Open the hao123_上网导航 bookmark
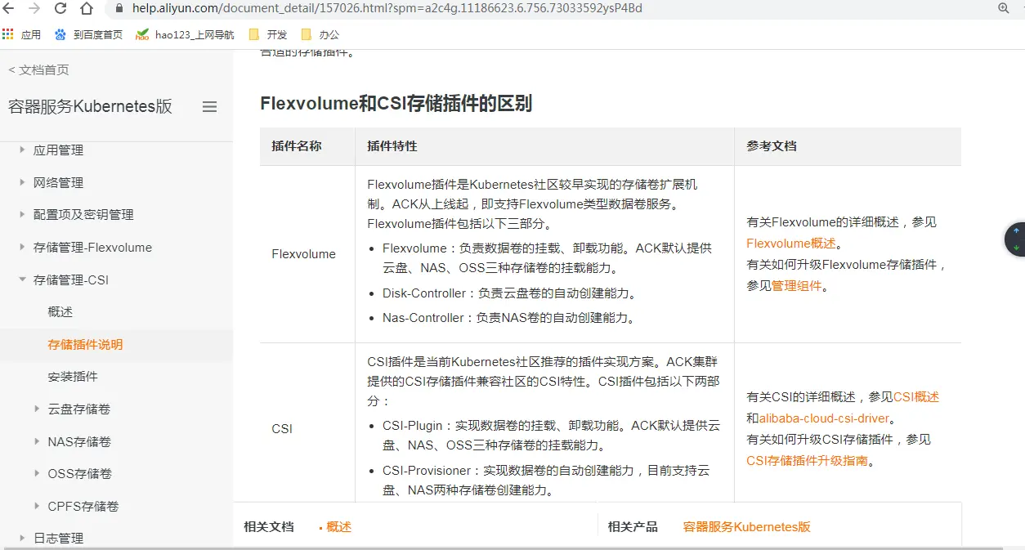This screenshot has width=1025, height=550. point(185,35)
